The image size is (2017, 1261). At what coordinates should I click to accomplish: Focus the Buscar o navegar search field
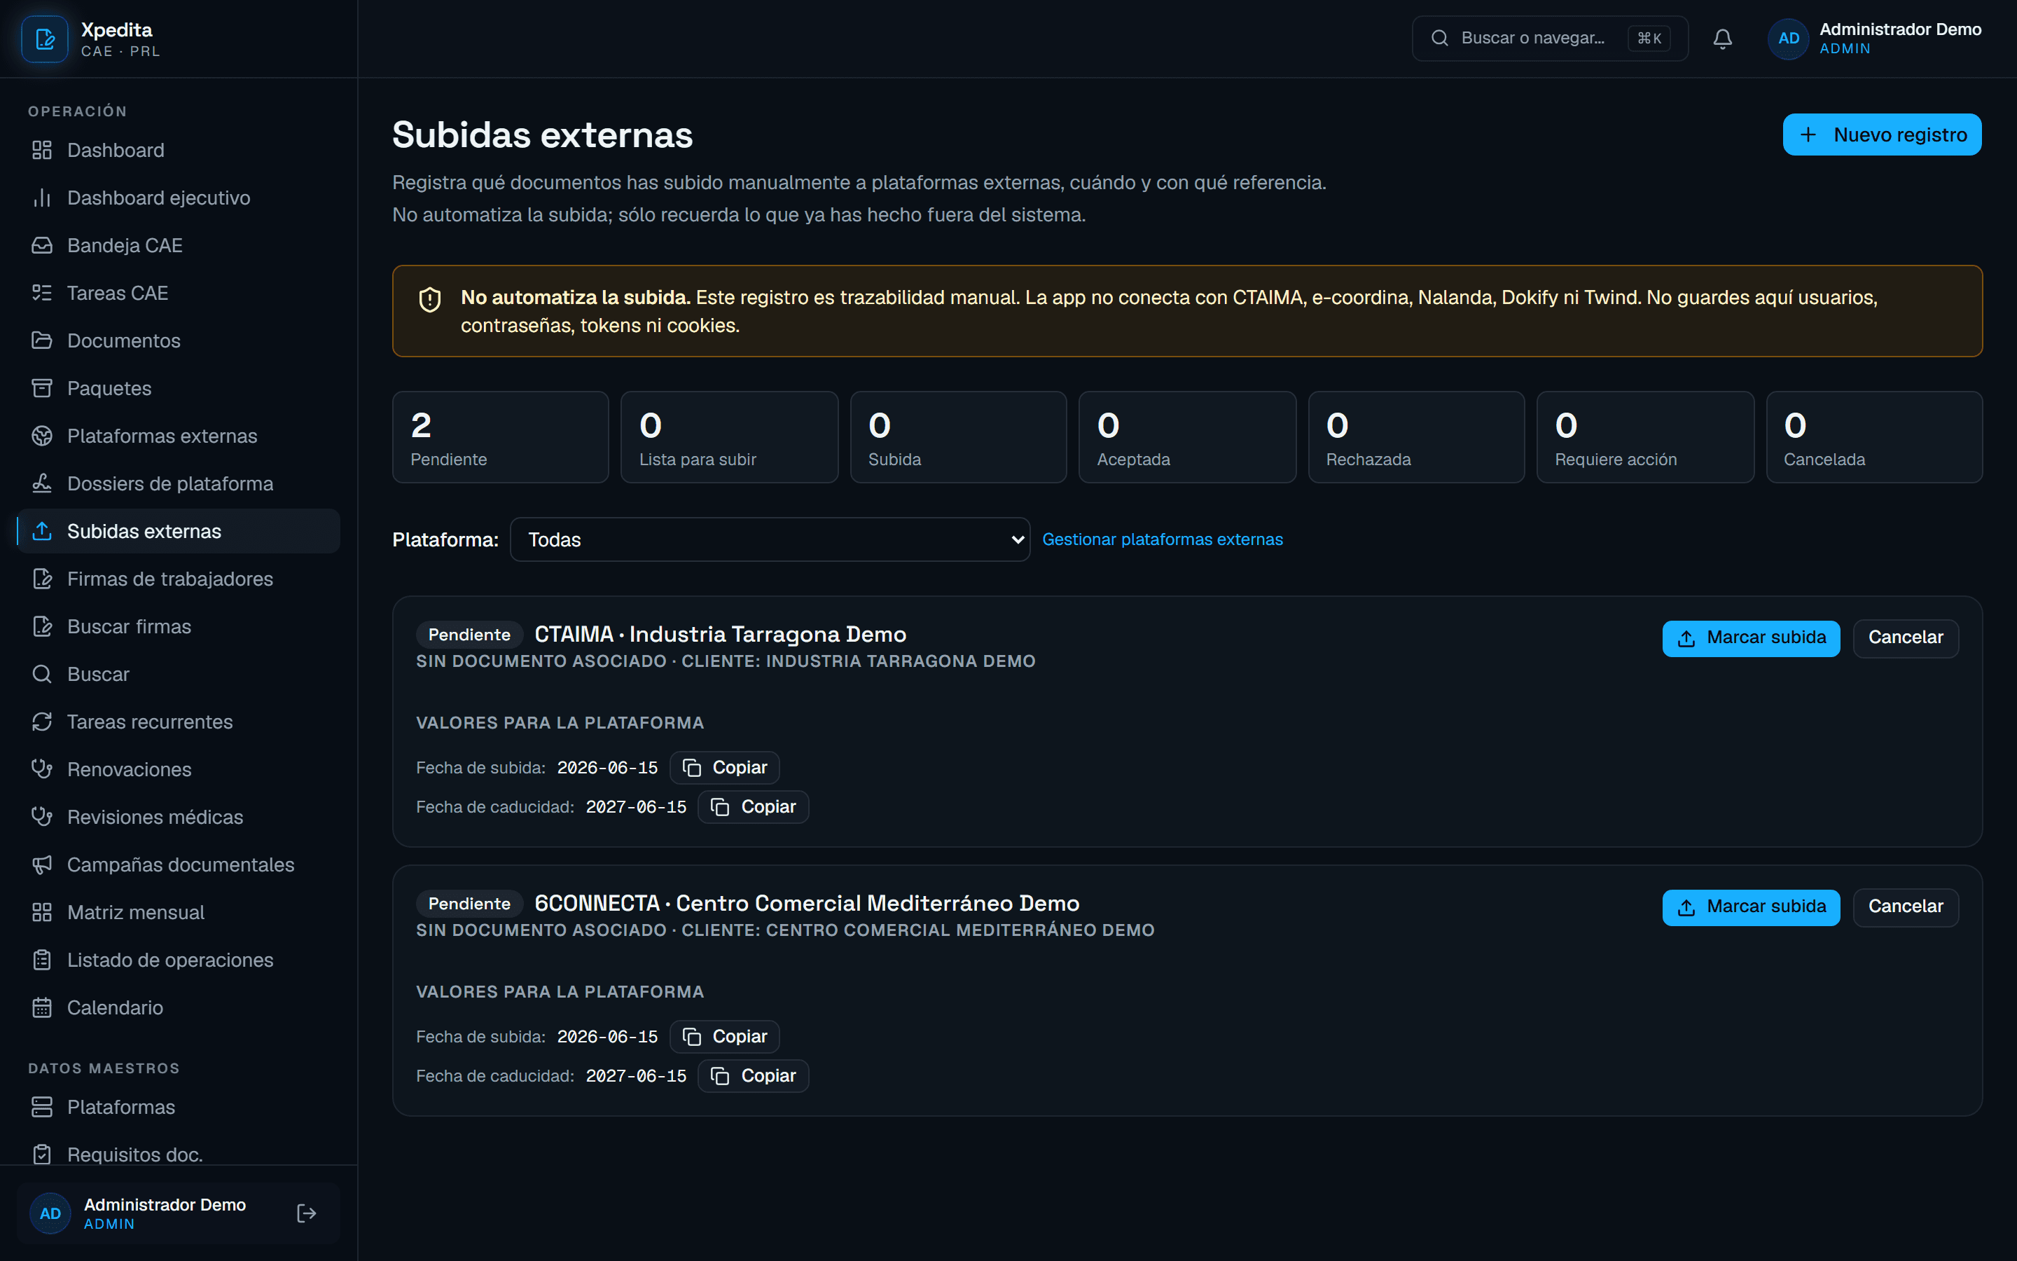[1549, 39]
